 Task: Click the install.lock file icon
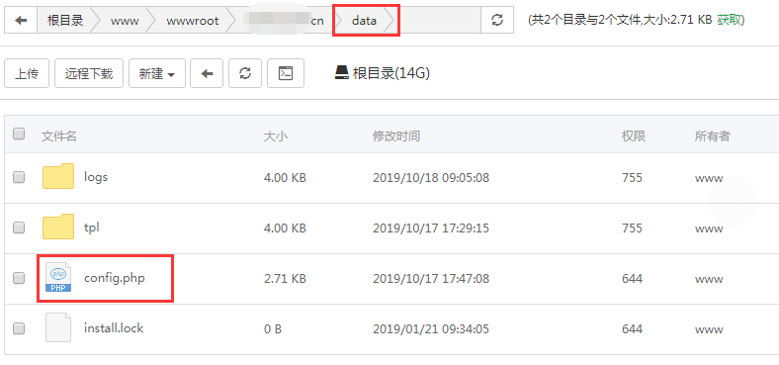(x=58, y=327)
